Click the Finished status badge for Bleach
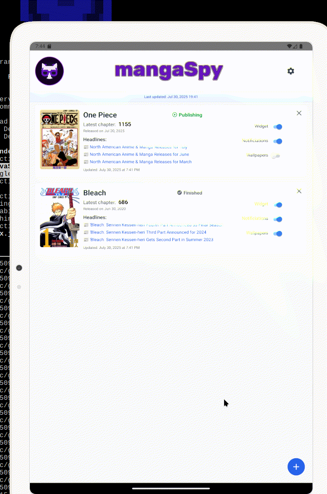Screen dimensions: 327x494 (x=190, y=193)
